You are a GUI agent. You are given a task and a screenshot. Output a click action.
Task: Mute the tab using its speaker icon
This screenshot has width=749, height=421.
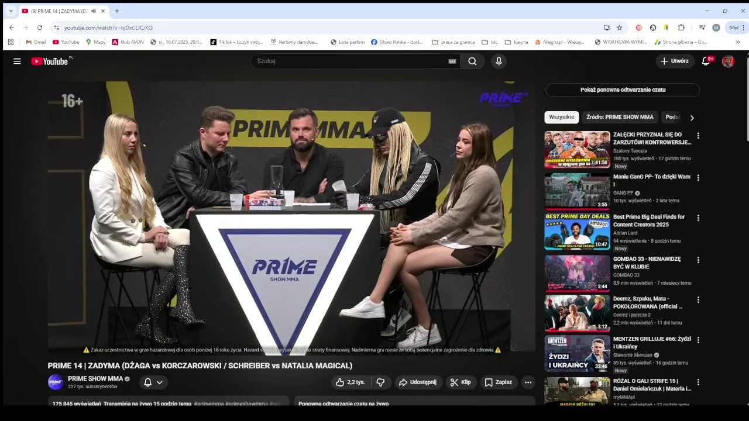pyautogui.click(x=94, y=11)
